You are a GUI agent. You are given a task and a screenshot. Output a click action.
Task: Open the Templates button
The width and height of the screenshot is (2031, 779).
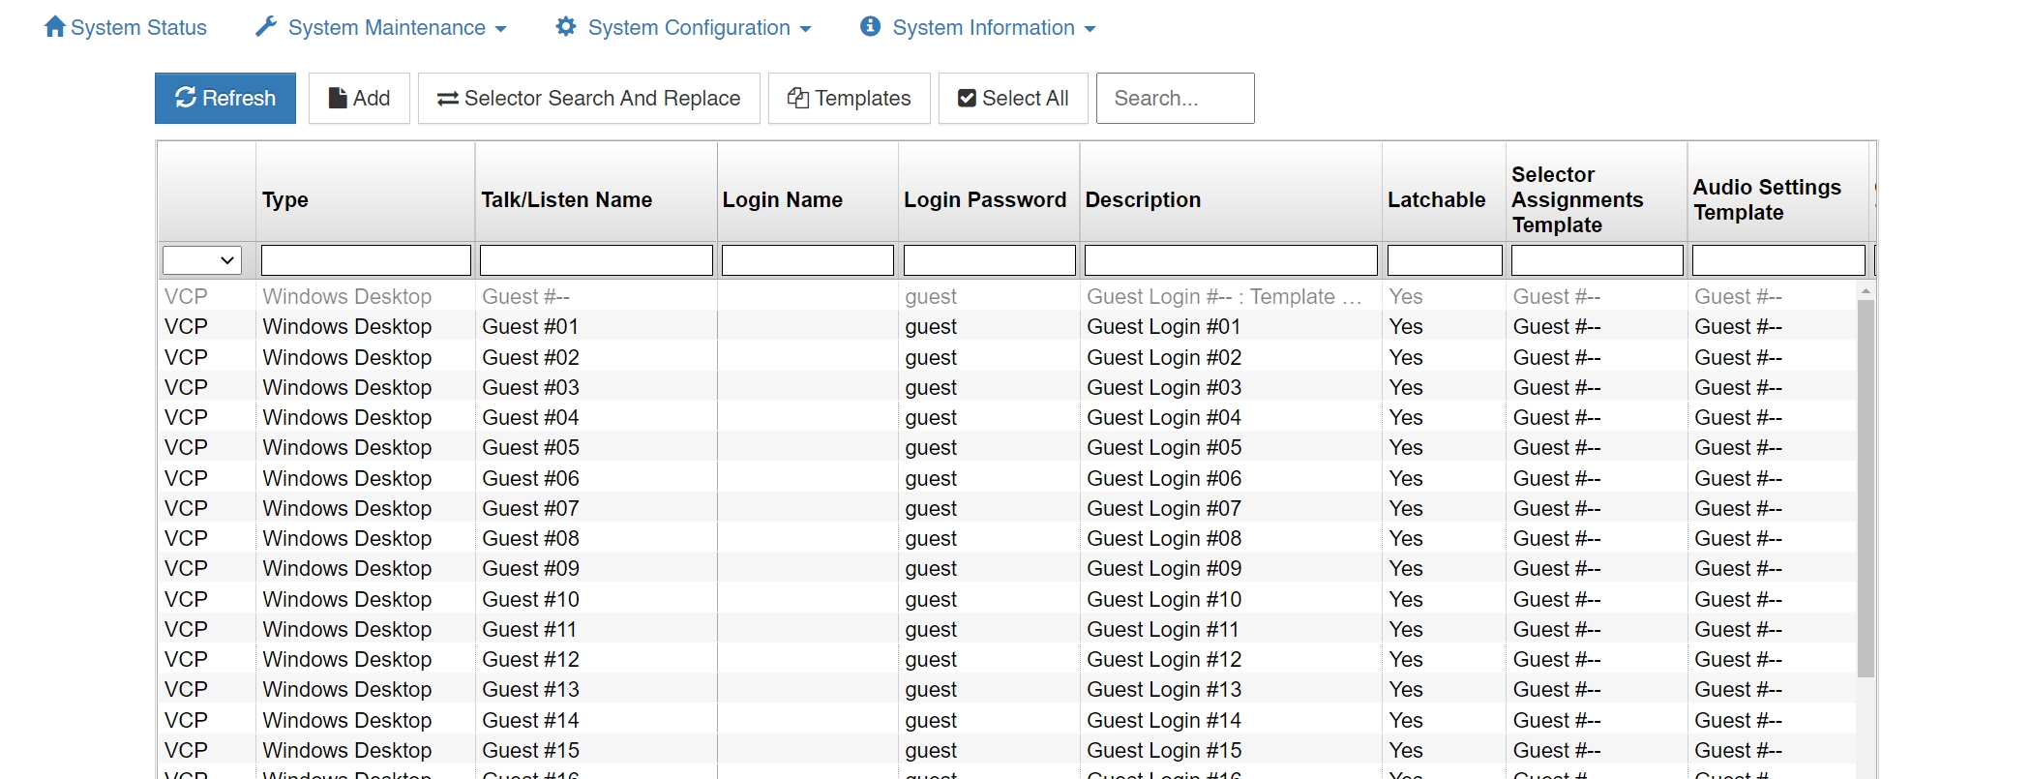850,98
